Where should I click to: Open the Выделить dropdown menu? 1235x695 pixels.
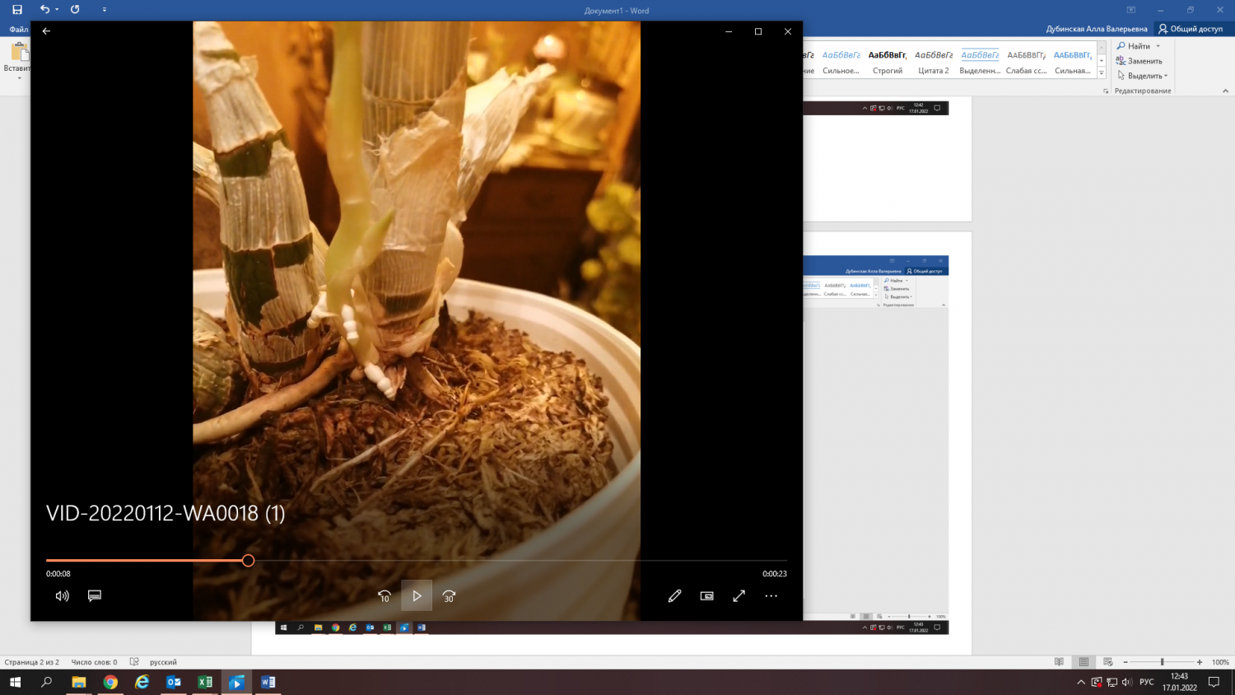(x=1144, y=76)
